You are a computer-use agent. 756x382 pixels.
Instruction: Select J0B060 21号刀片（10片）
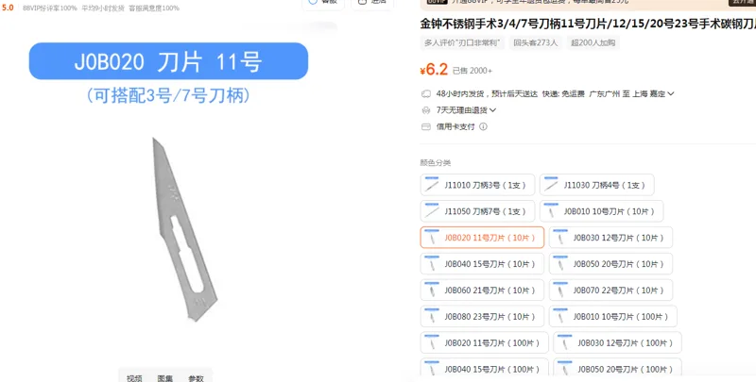coord(482,291)
